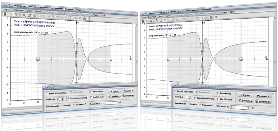
Task: Click the lightbulb icon in right window toolbar
Action: (216, 17)
